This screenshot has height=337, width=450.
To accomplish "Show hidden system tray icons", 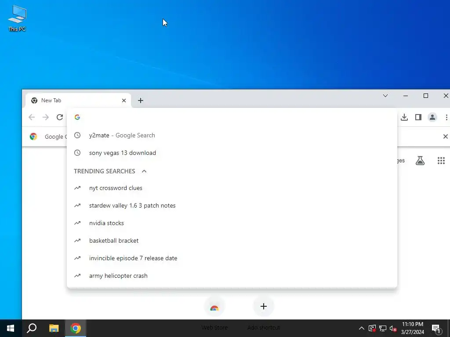I will click(x=362, y=328).
